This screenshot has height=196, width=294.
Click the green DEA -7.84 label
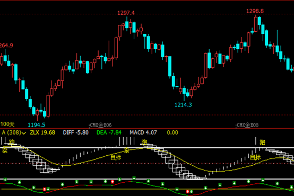(x=109, y=132)
